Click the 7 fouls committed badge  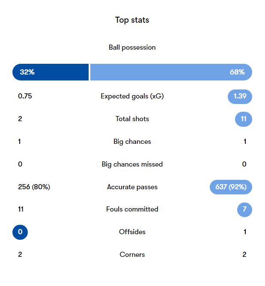click(244, 209)
